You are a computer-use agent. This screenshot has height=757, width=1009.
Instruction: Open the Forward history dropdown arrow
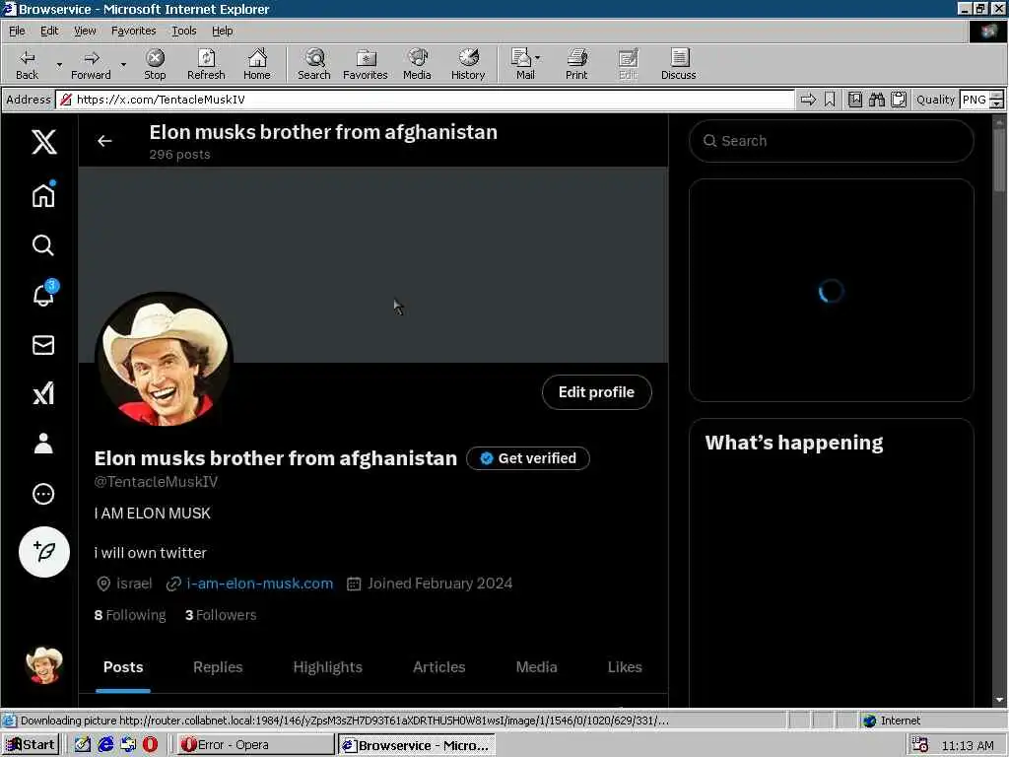123,64
